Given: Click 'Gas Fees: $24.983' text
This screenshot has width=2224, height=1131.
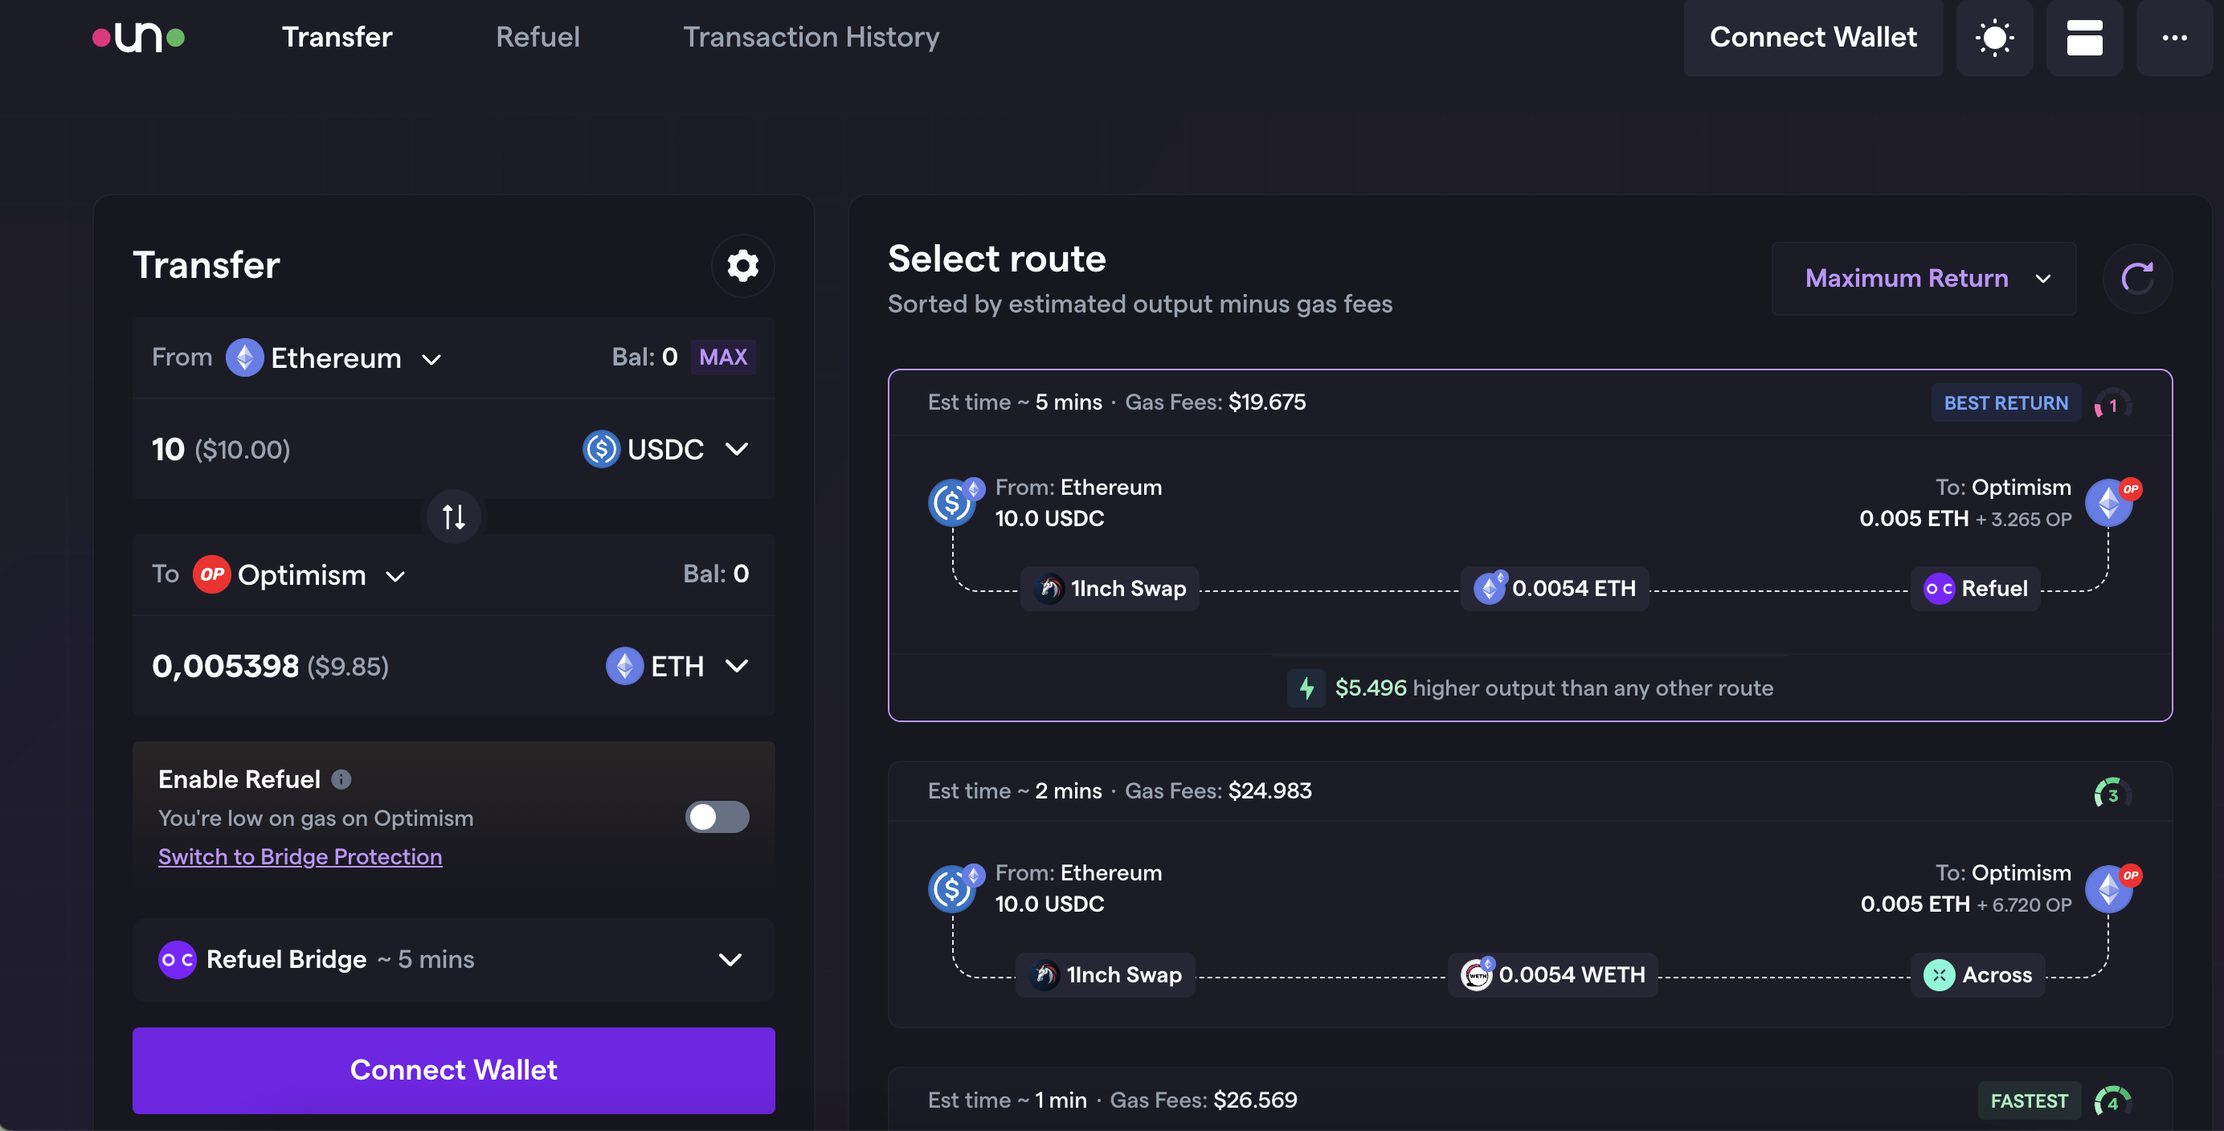Looking at the screenshot, I should pos(1218,791).
